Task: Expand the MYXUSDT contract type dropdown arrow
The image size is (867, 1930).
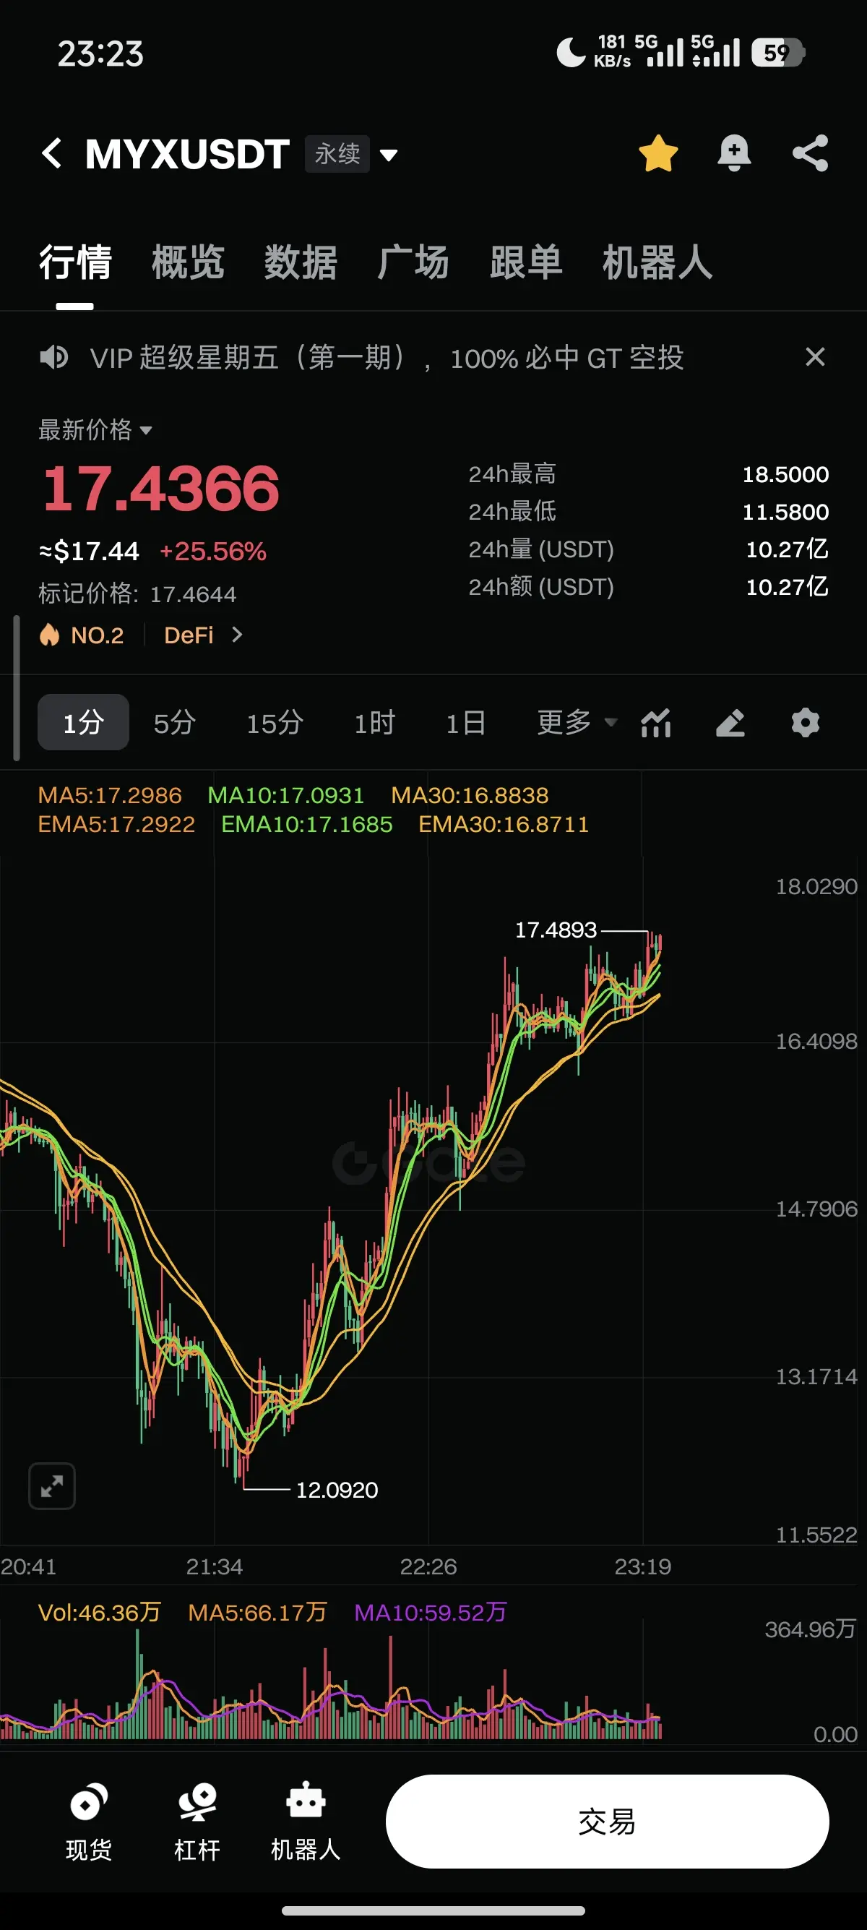Action: [388, 155]
